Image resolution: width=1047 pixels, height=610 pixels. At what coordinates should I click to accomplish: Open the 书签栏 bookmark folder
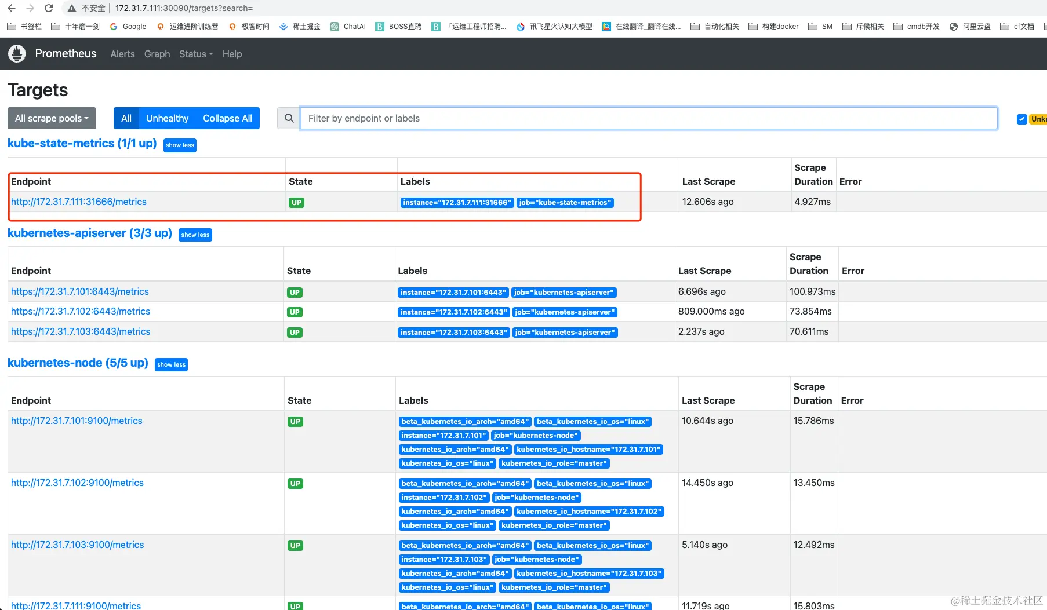click(24, 27)
